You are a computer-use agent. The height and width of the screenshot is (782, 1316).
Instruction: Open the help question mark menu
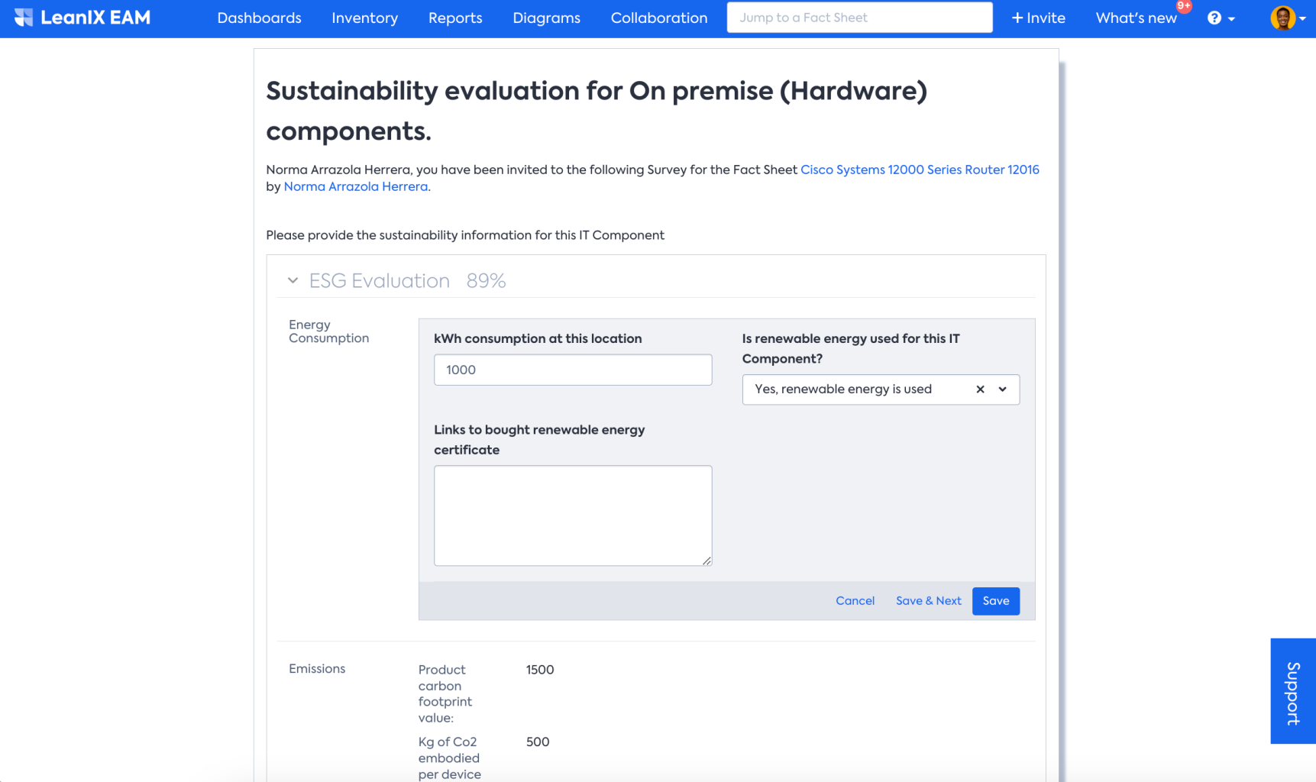(1214, 18)
